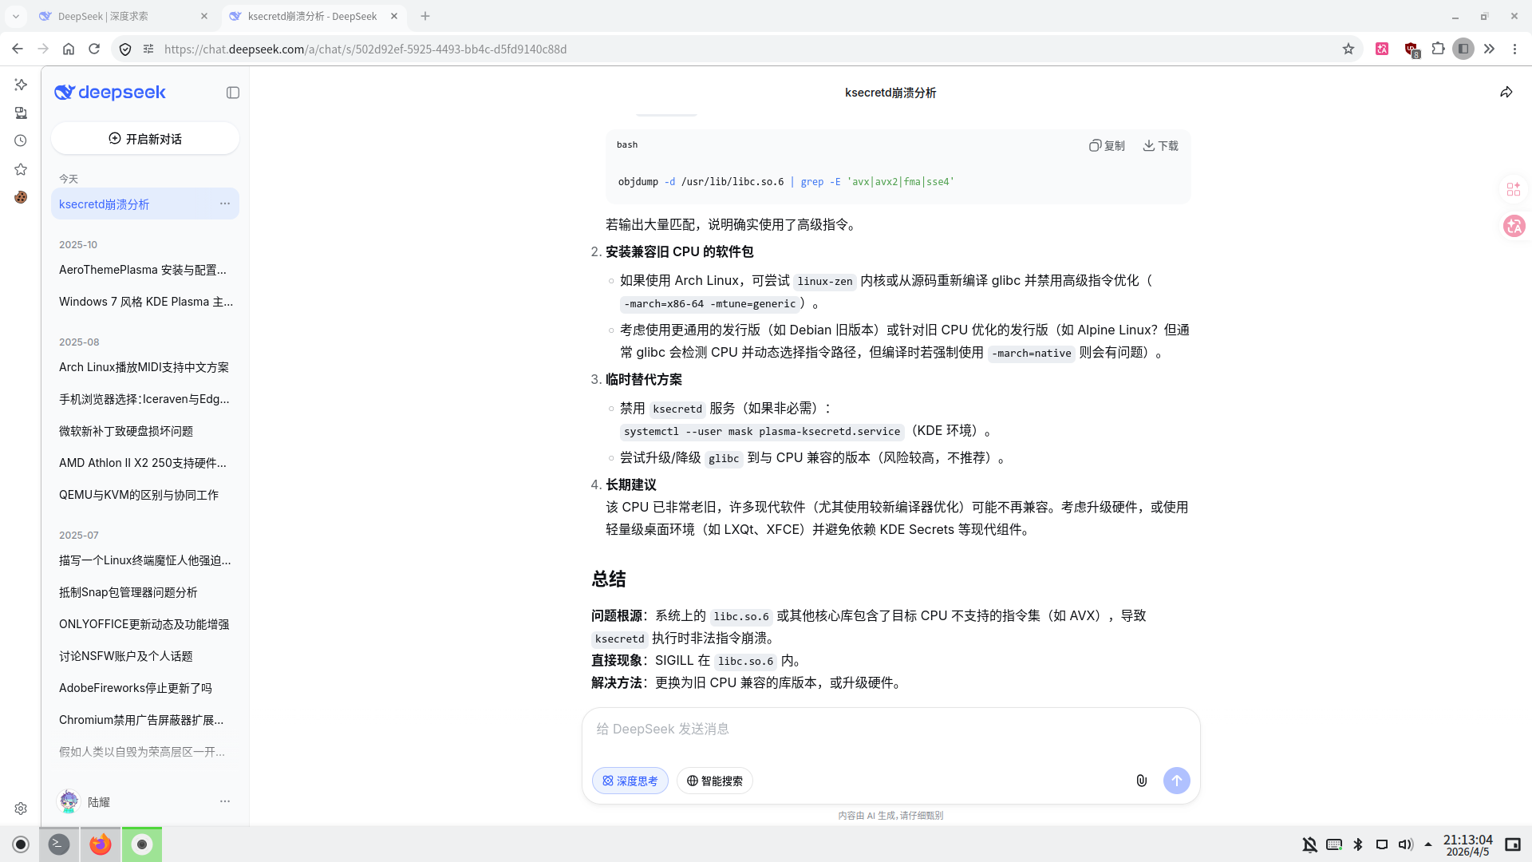Send message with the arrow button
This screenshot has width=1532, height=862.
coord(1177,781)
